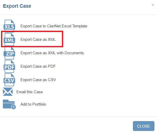Viewport: 157px width, 133px height.
Task: Dismiss dialog with the top-right X
Action: 153,5
